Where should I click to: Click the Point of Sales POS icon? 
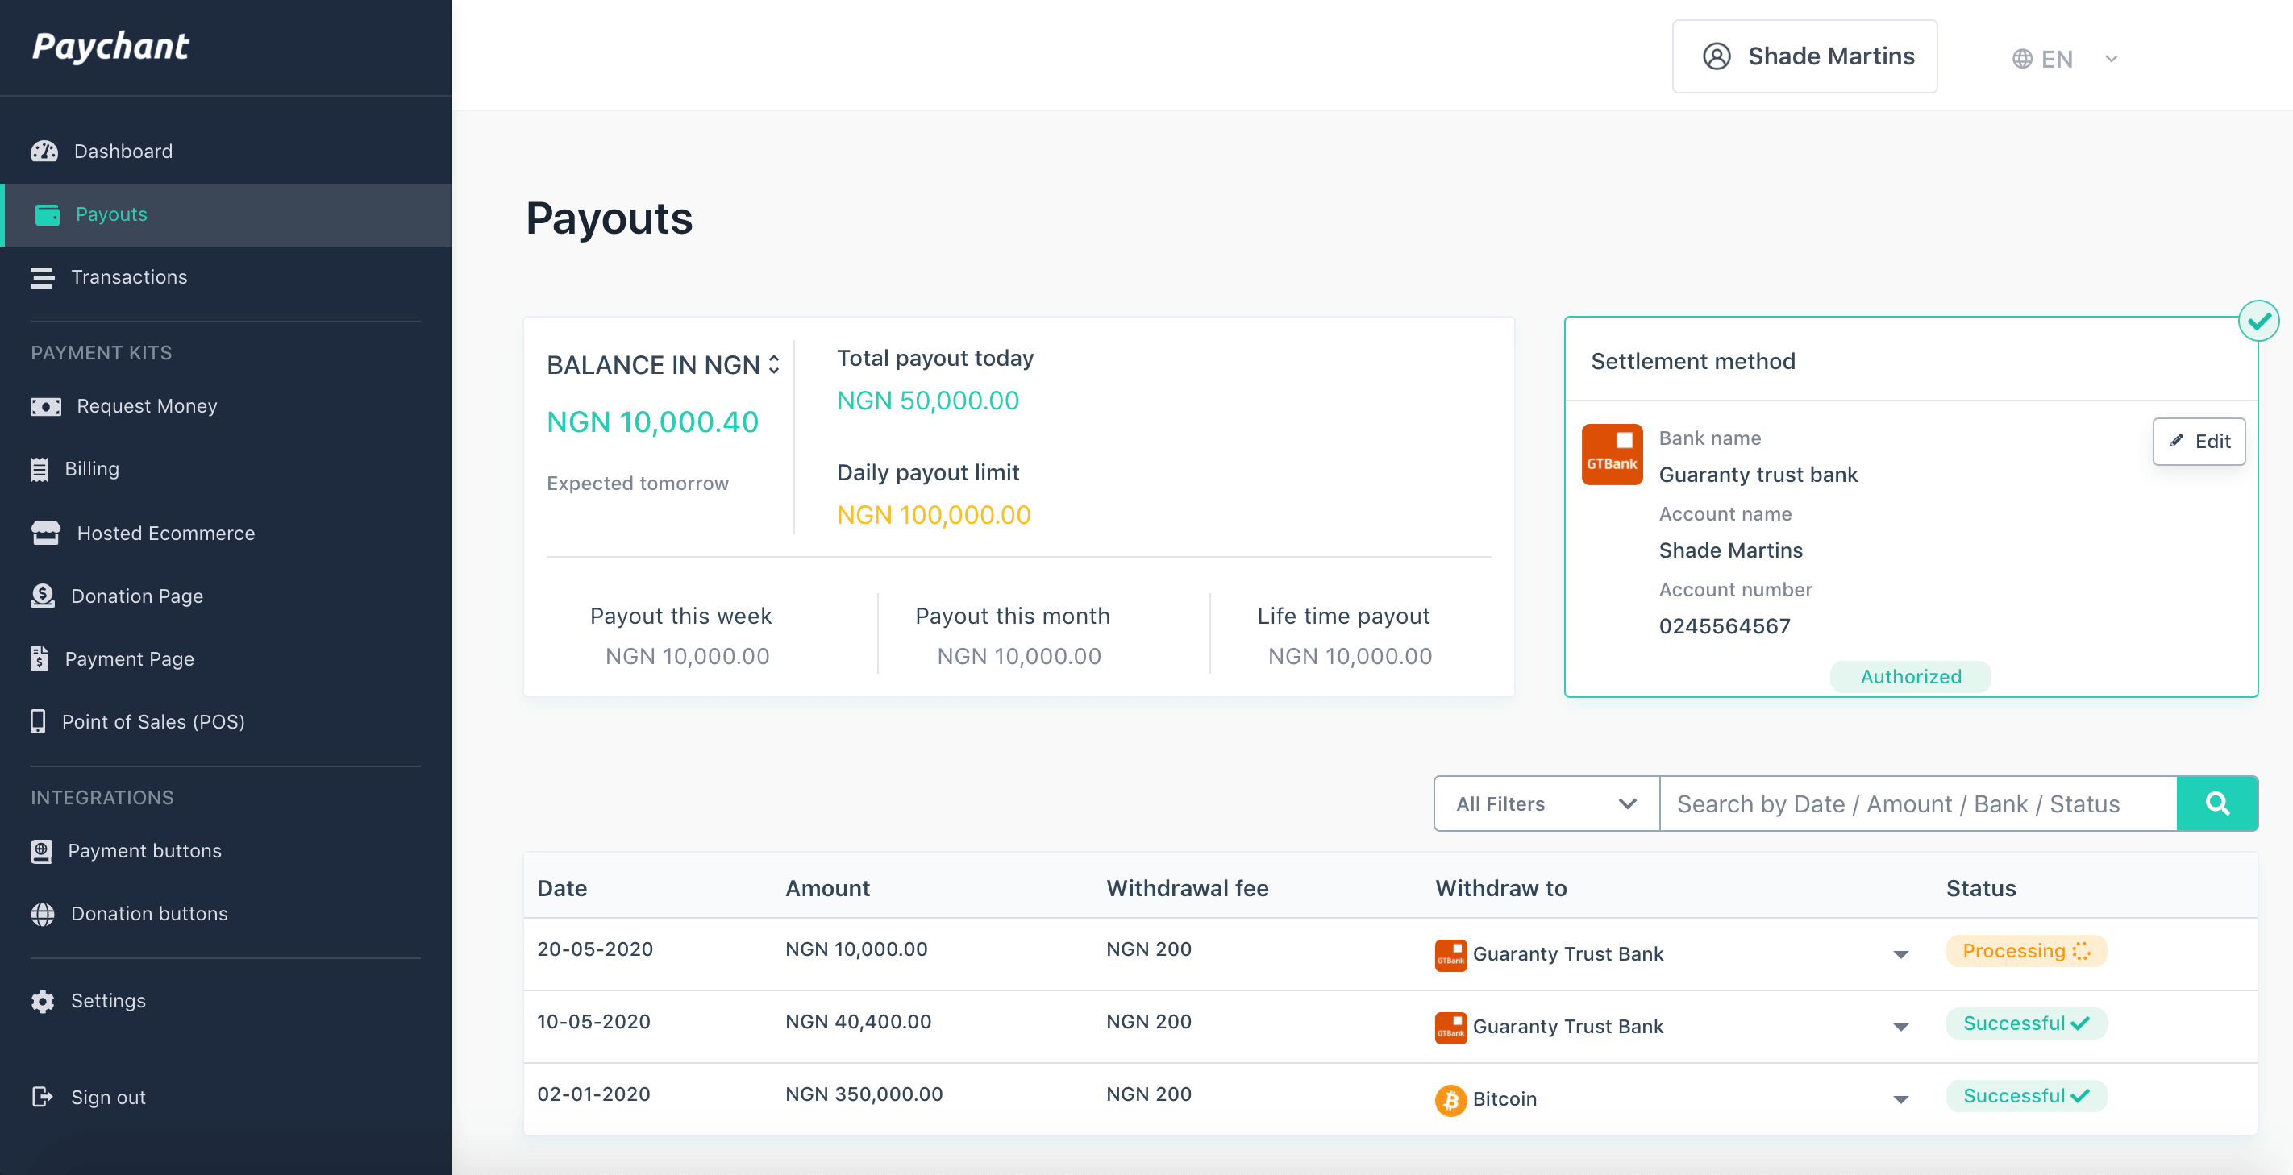(x=40, y=722)
